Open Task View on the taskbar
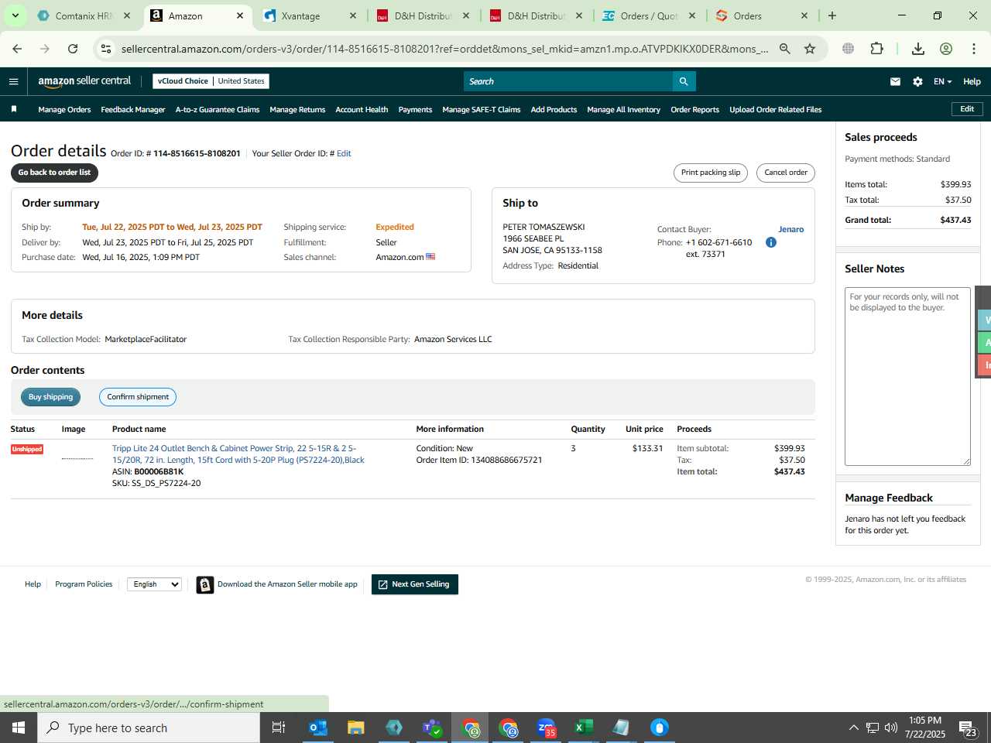 tap(279, 728)
